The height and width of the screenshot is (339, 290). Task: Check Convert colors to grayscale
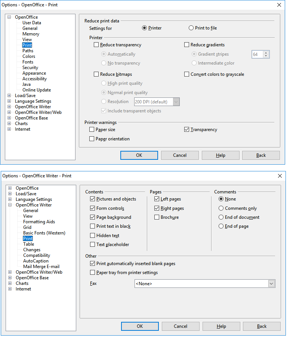(x=187, y=74)
